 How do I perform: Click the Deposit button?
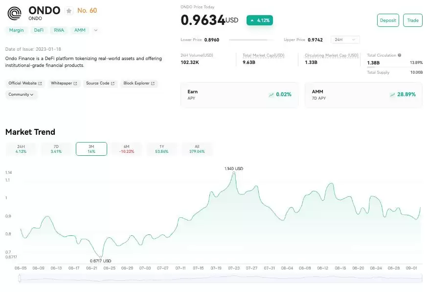click(387, 20)
